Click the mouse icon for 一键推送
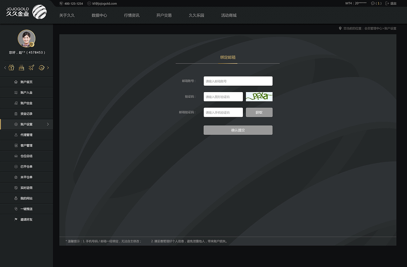Screen dimensions: 407x267 coord(16,209)
